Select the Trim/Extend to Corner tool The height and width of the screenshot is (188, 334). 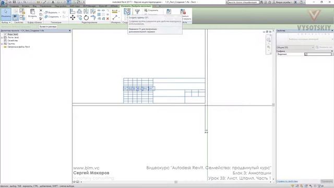pyautogui.click(x=93, y=17)
